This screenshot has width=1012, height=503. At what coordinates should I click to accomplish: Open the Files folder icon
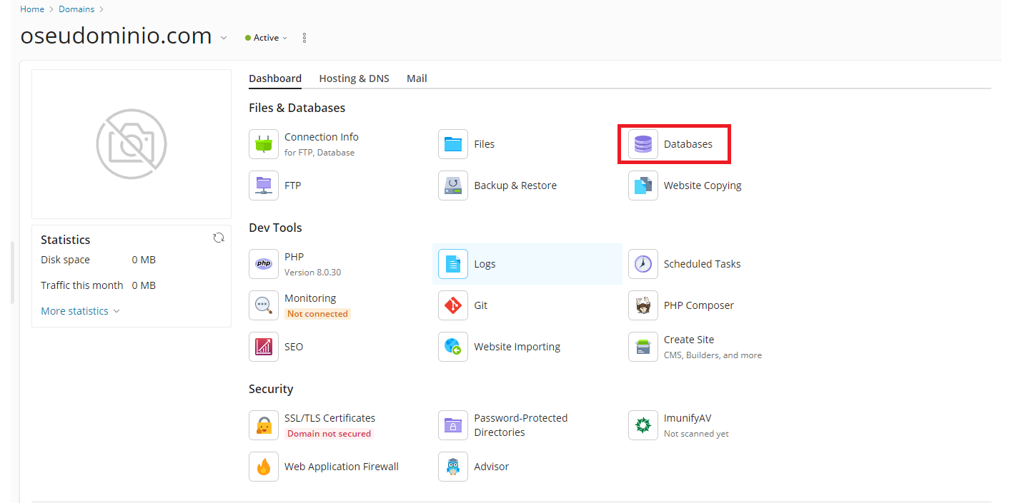pos(453,144)
